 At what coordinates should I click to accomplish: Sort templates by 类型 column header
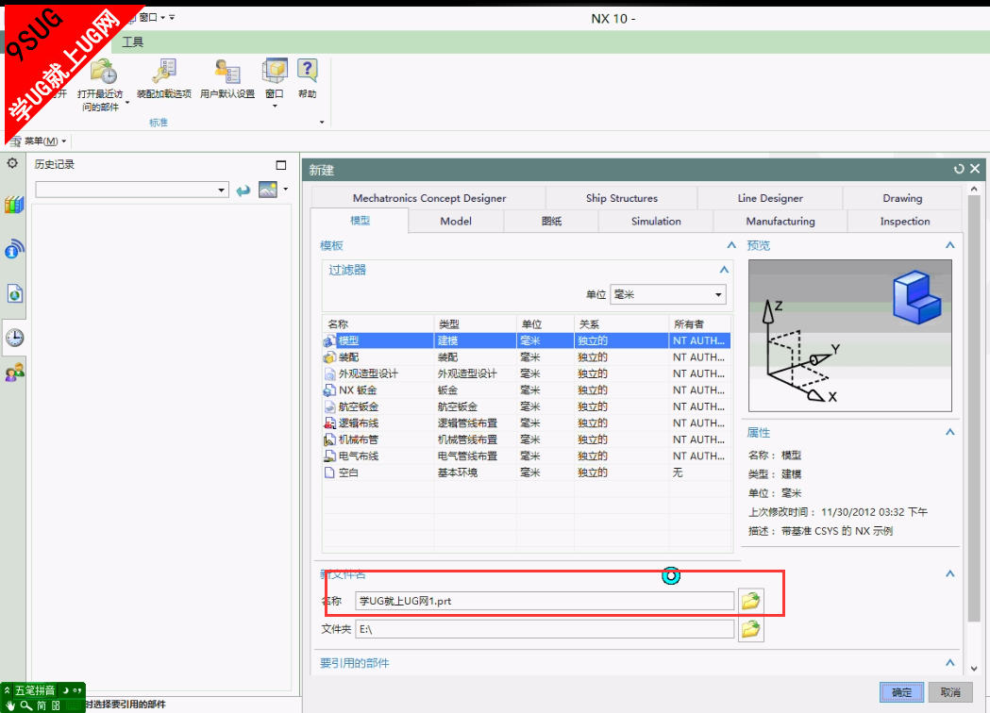[x=476, y=323]
